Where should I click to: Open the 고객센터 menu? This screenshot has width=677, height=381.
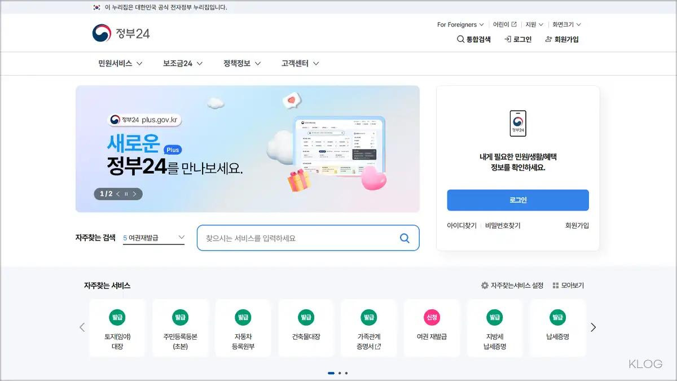tap(300, 64)
